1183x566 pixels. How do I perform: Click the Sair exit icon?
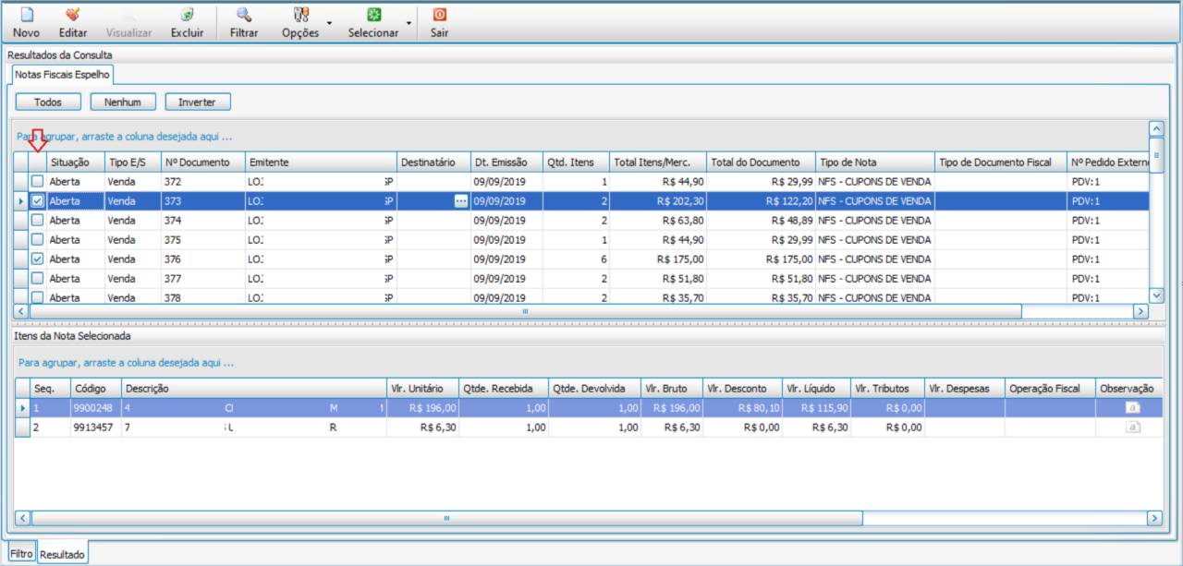tap(440, 15)
